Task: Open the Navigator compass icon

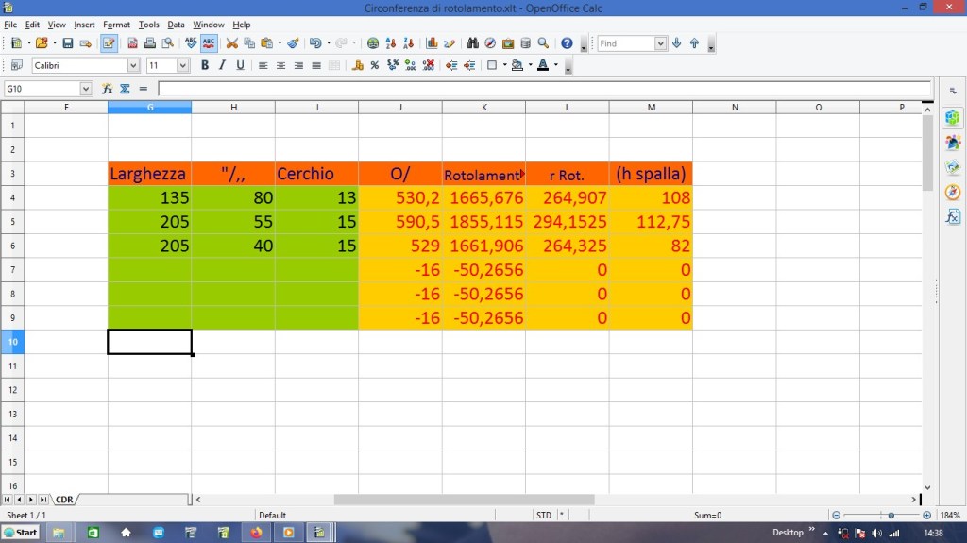Action: (490, 43)
